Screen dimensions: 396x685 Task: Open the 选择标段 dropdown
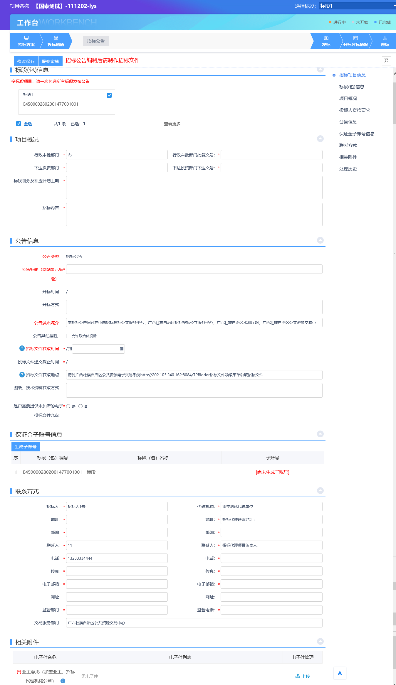point(357,6)
